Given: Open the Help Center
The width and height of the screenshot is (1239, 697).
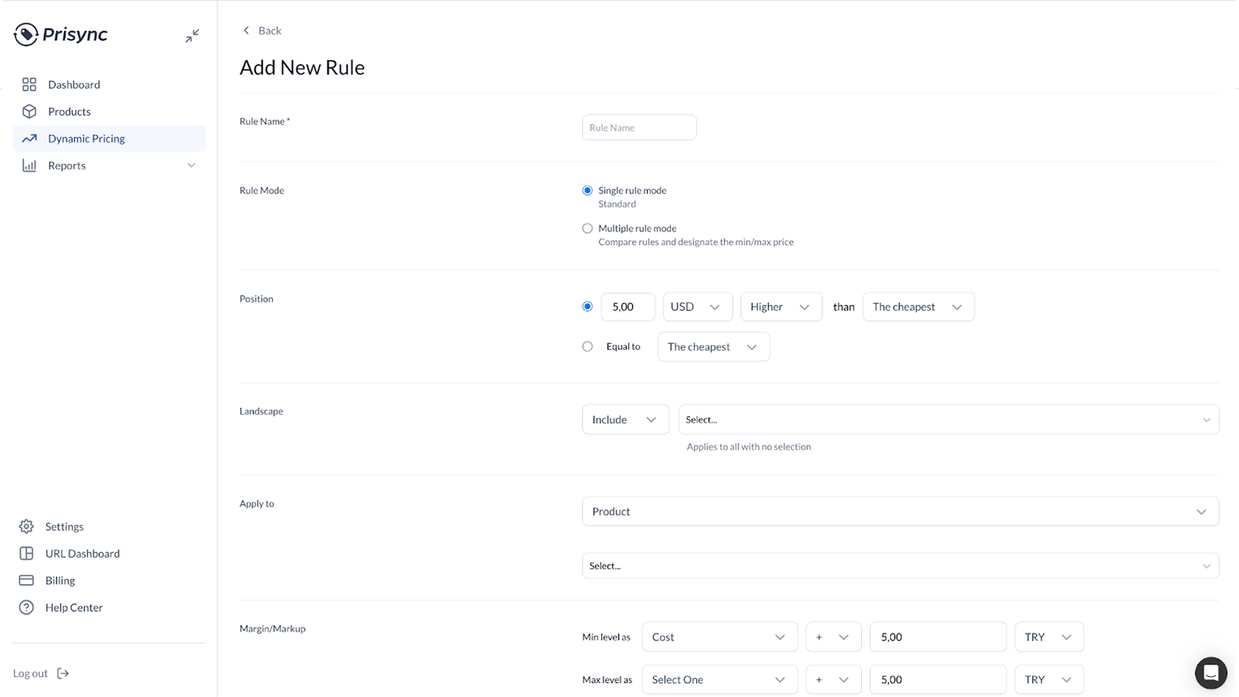Looking at the screenshot, I should pyautogui.click(x=74, y=607).
